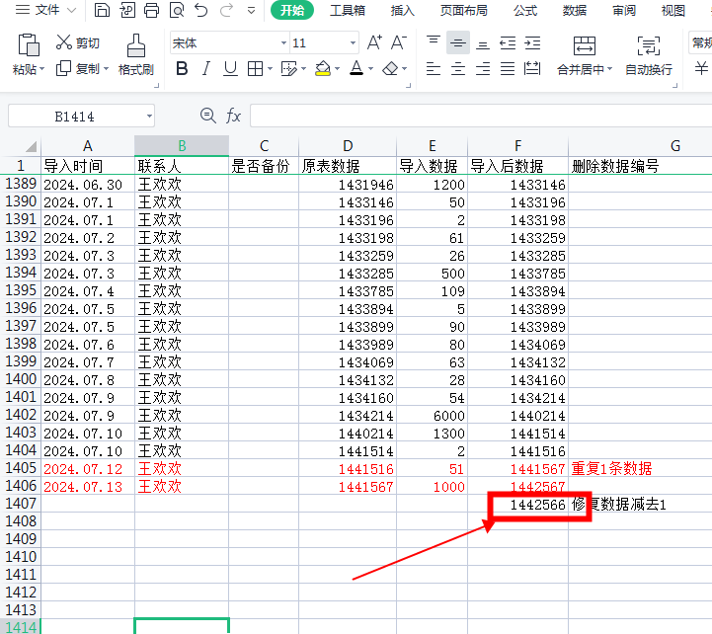The width and height of the screenshot is (712, 634).
Task: Click the Print icon
Action: point(152,10)
